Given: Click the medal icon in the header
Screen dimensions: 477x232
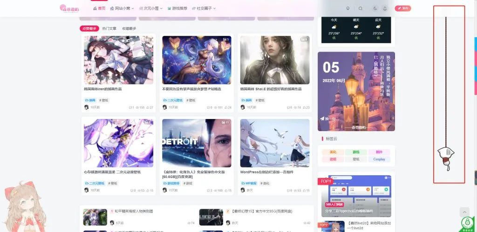Looking at the screenshot, I should [x=348, y=8].
